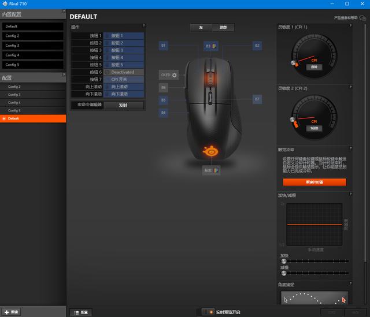This screenshot has width=370, height=317.
Task: Click the angle snapping preview graph
Action: coord(314,298)
